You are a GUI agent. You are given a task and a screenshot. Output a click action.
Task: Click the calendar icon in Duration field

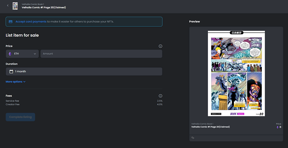11,72
